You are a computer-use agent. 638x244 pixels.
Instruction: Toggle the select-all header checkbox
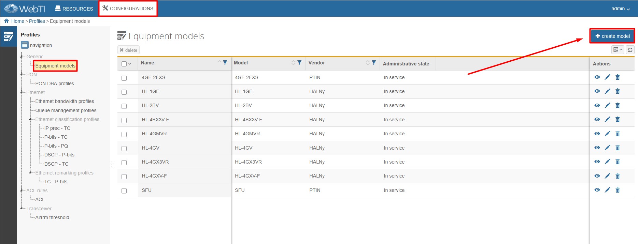click(x=124, y=64)
